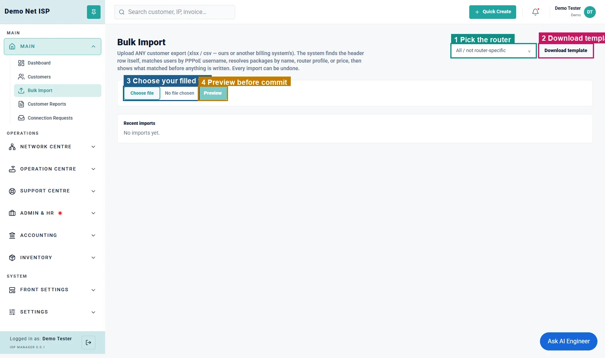Click the Support Centre lifebuoy icon
The height and width of the screenshot is (358, 605).
[12, 191]
